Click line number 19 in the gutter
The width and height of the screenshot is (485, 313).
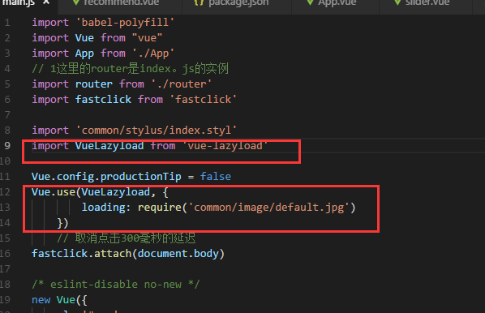[5, 300]
